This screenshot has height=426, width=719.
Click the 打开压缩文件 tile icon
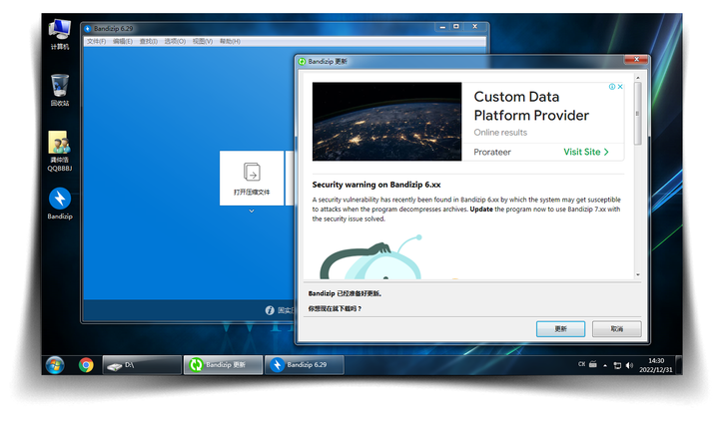click(252, 173)
